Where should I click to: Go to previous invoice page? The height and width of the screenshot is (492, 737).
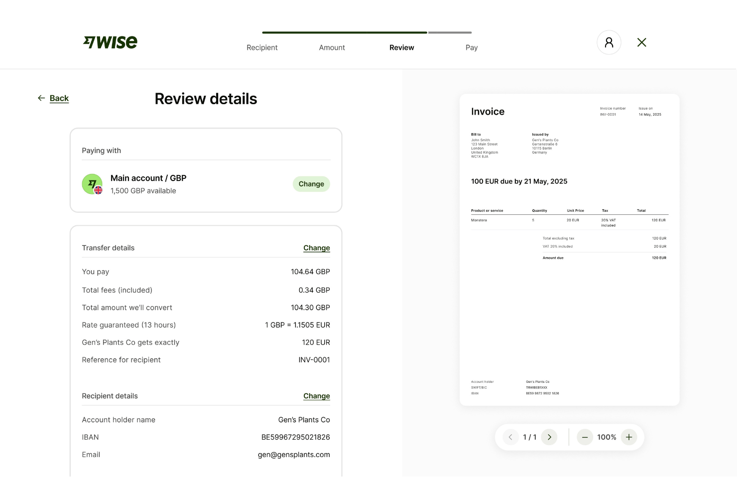tap(510, 437)
